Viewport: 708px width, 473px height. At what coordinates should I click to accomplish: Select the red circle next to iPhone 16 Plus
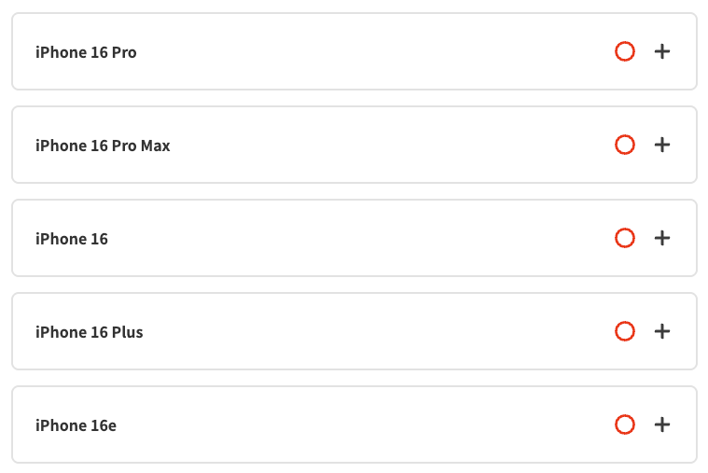(x=625, y=332)
